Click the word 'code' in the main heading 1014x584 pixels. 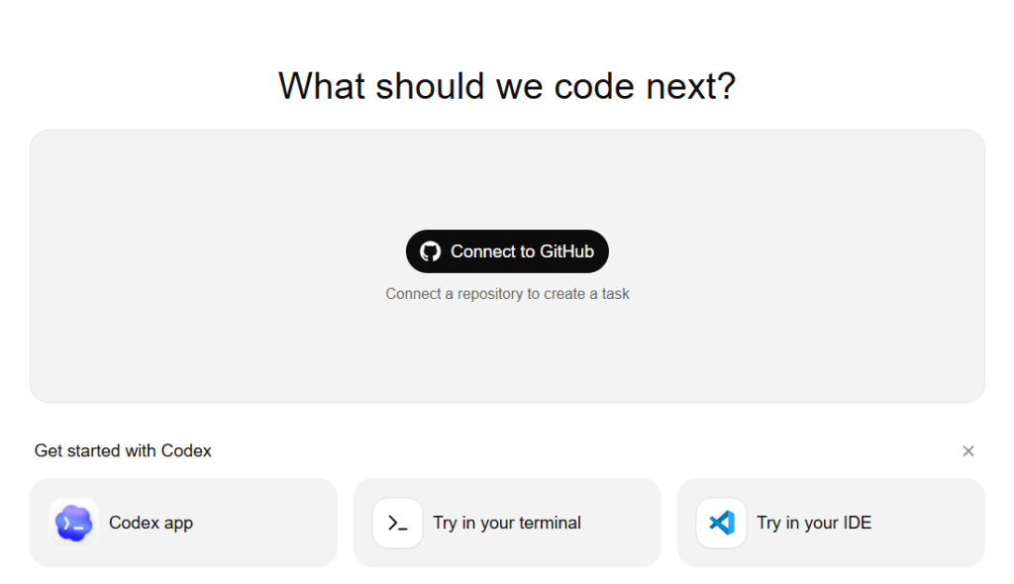coord(593,86)
